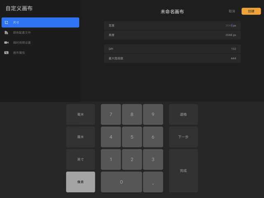The image size is (264, 198).
Task: Open the 画布属性 section
Action: 40,52
